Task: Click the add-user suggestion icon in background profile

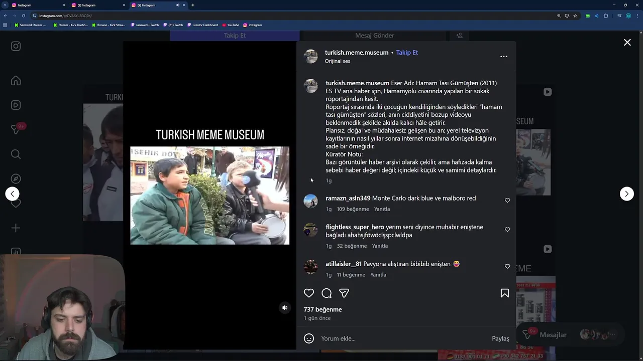Action: pyautogui.click(x=459, y=36)
